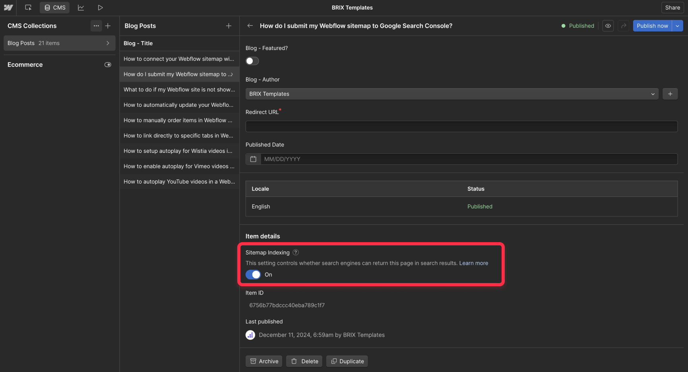Screen dimensions: 688x372
Task: Open the Published Date calendar icon
Action: pos(253,159)
